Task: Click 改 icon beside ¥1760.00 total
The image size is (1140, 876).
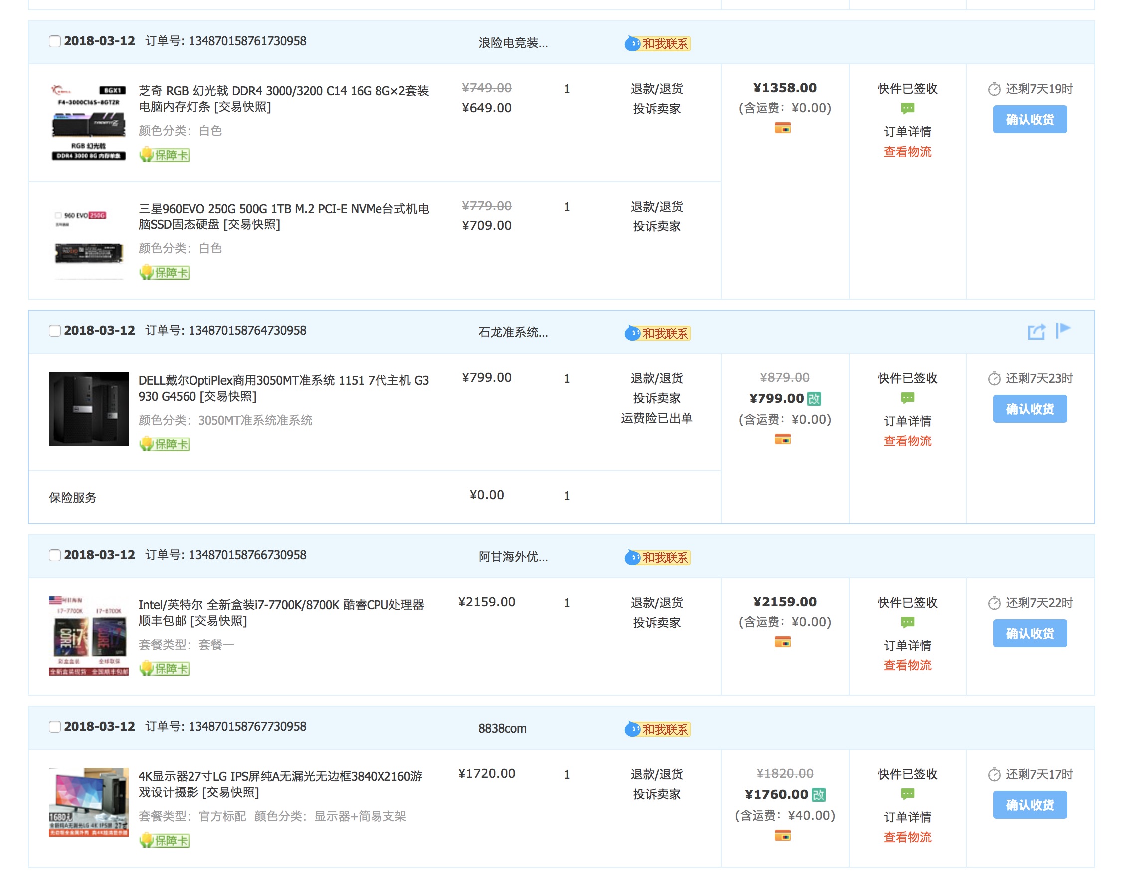Action: coord(818,794)
